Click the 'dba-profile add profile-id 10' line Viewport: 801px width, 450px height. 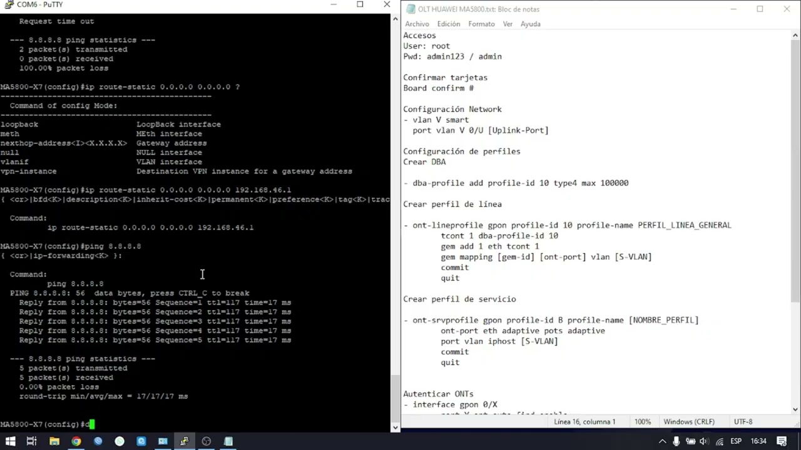516,183
